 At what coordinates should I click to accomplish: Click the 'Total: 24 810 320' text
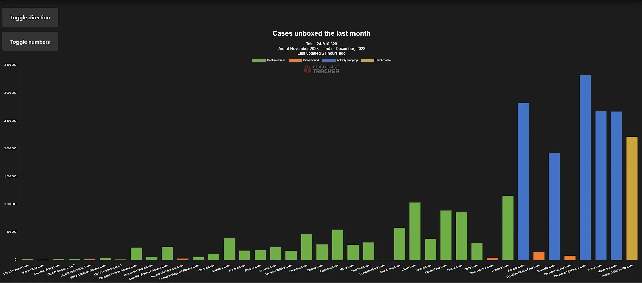coord(322,44)
